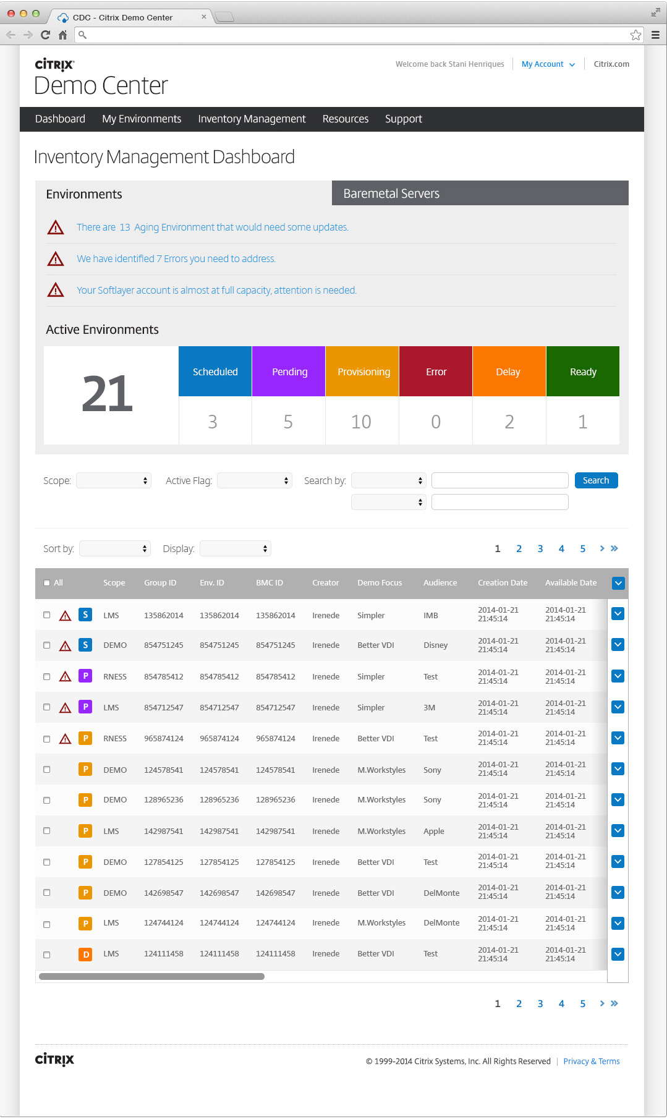Click warning icon beside Softlayer capacity alert
The width and height of the screenshot is (667, 1119).
[56, 290]
